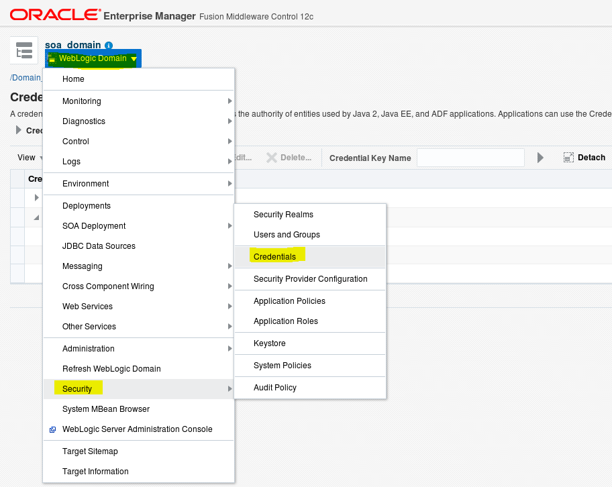
Task: Select JDBC Data Sources menu item
Action: [138, 246]
